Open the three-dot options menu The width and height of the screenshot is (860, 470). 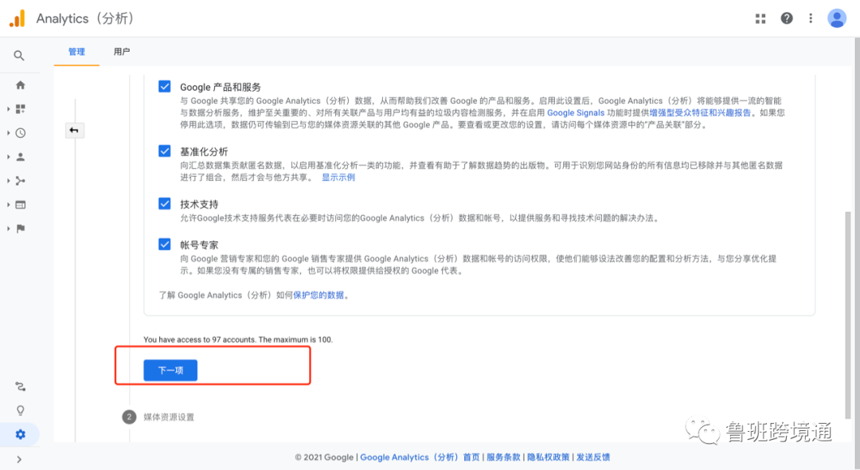tap(811, 18)
